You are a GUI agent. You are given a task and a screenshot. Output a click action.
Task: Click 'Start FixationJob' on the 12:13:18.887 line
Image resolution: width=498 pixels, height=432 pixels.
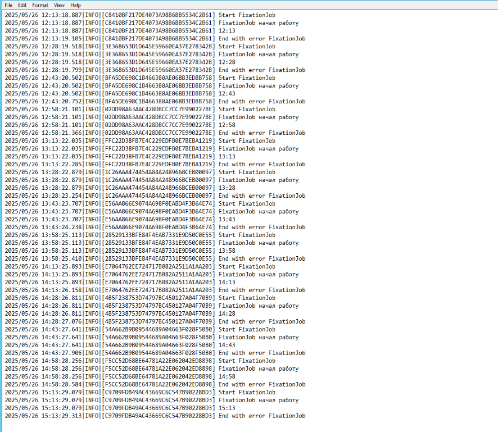coord(247,15)
